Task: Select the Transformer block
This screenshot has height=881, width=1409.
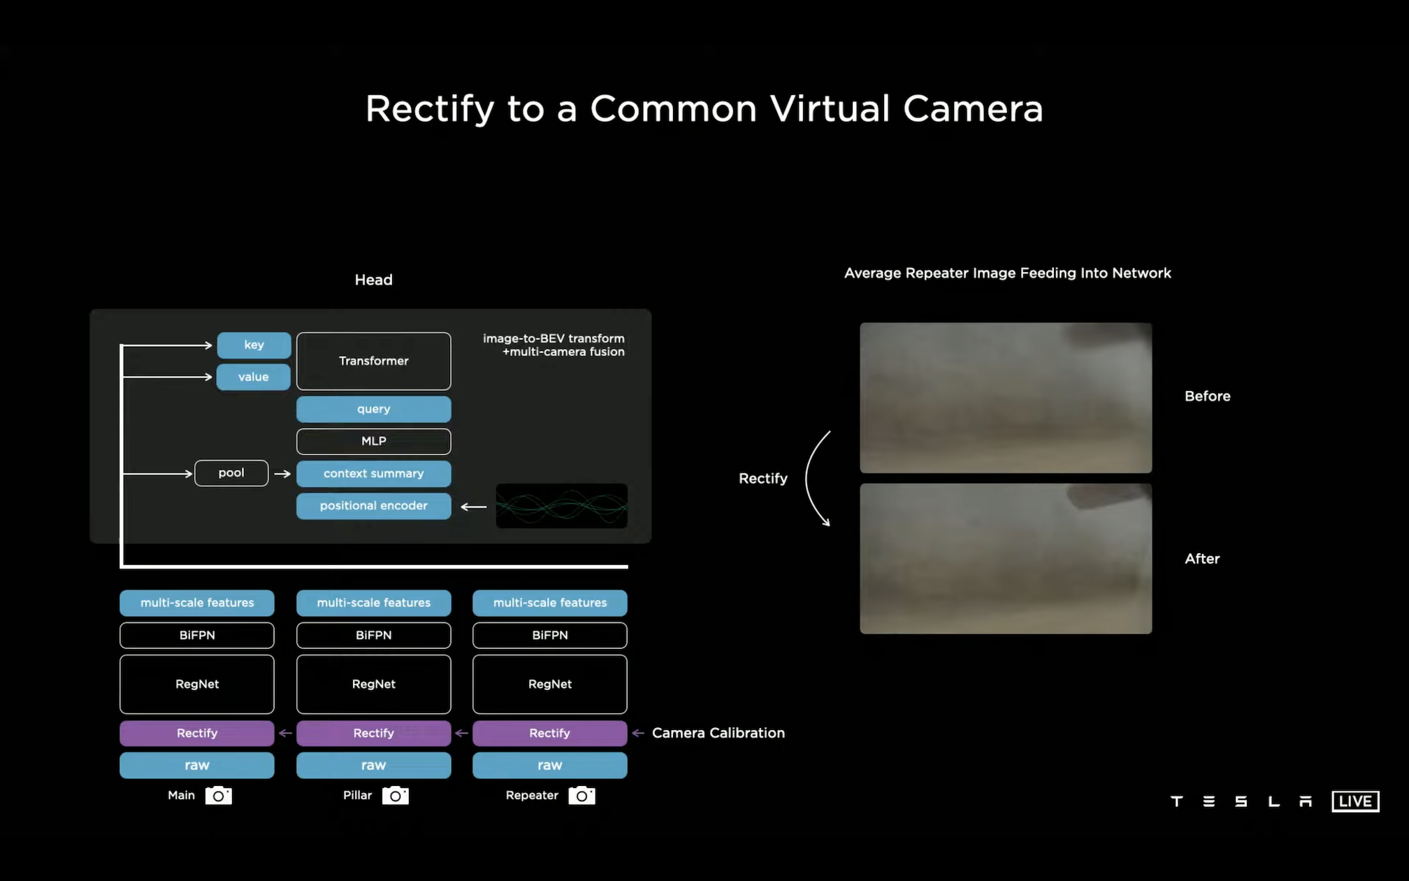Action: tap(373, 361)
